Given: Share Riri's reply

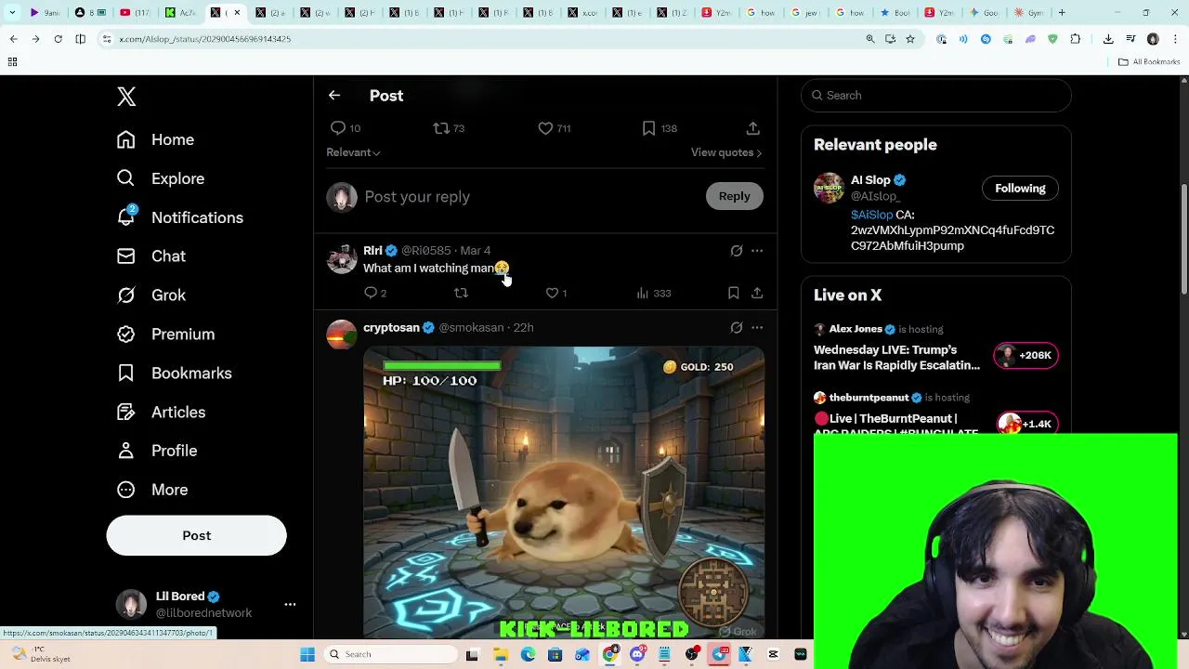Looking at the screenshot, I should coord(757,294).
